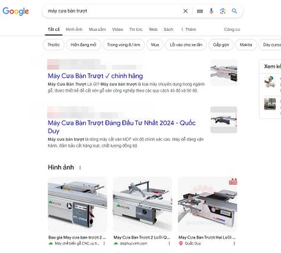Click the magnifier search icon
This screenshot has height=253, width=281.
(x=234, y=11)
